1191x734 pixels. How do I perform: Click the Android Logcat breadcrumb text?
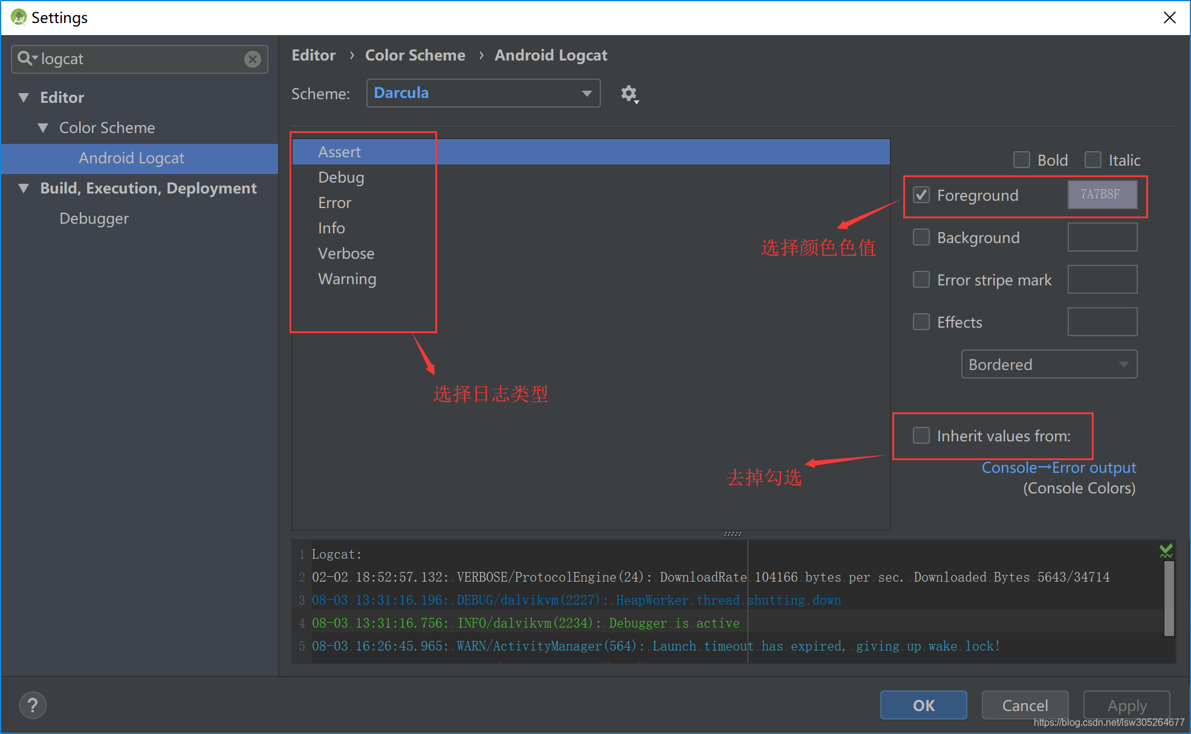pos(551,55)
